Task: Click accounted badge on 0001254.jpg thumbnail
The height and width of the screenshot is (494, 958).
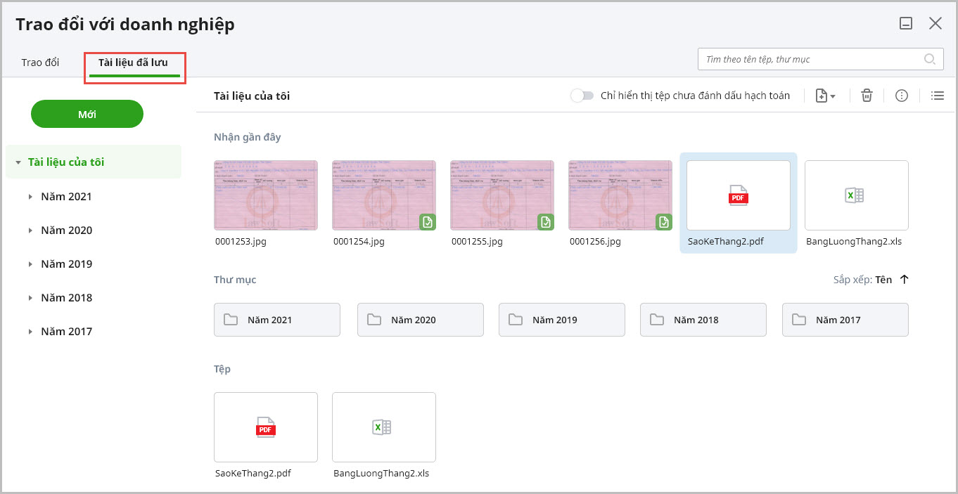Action: tap(427, 223)
